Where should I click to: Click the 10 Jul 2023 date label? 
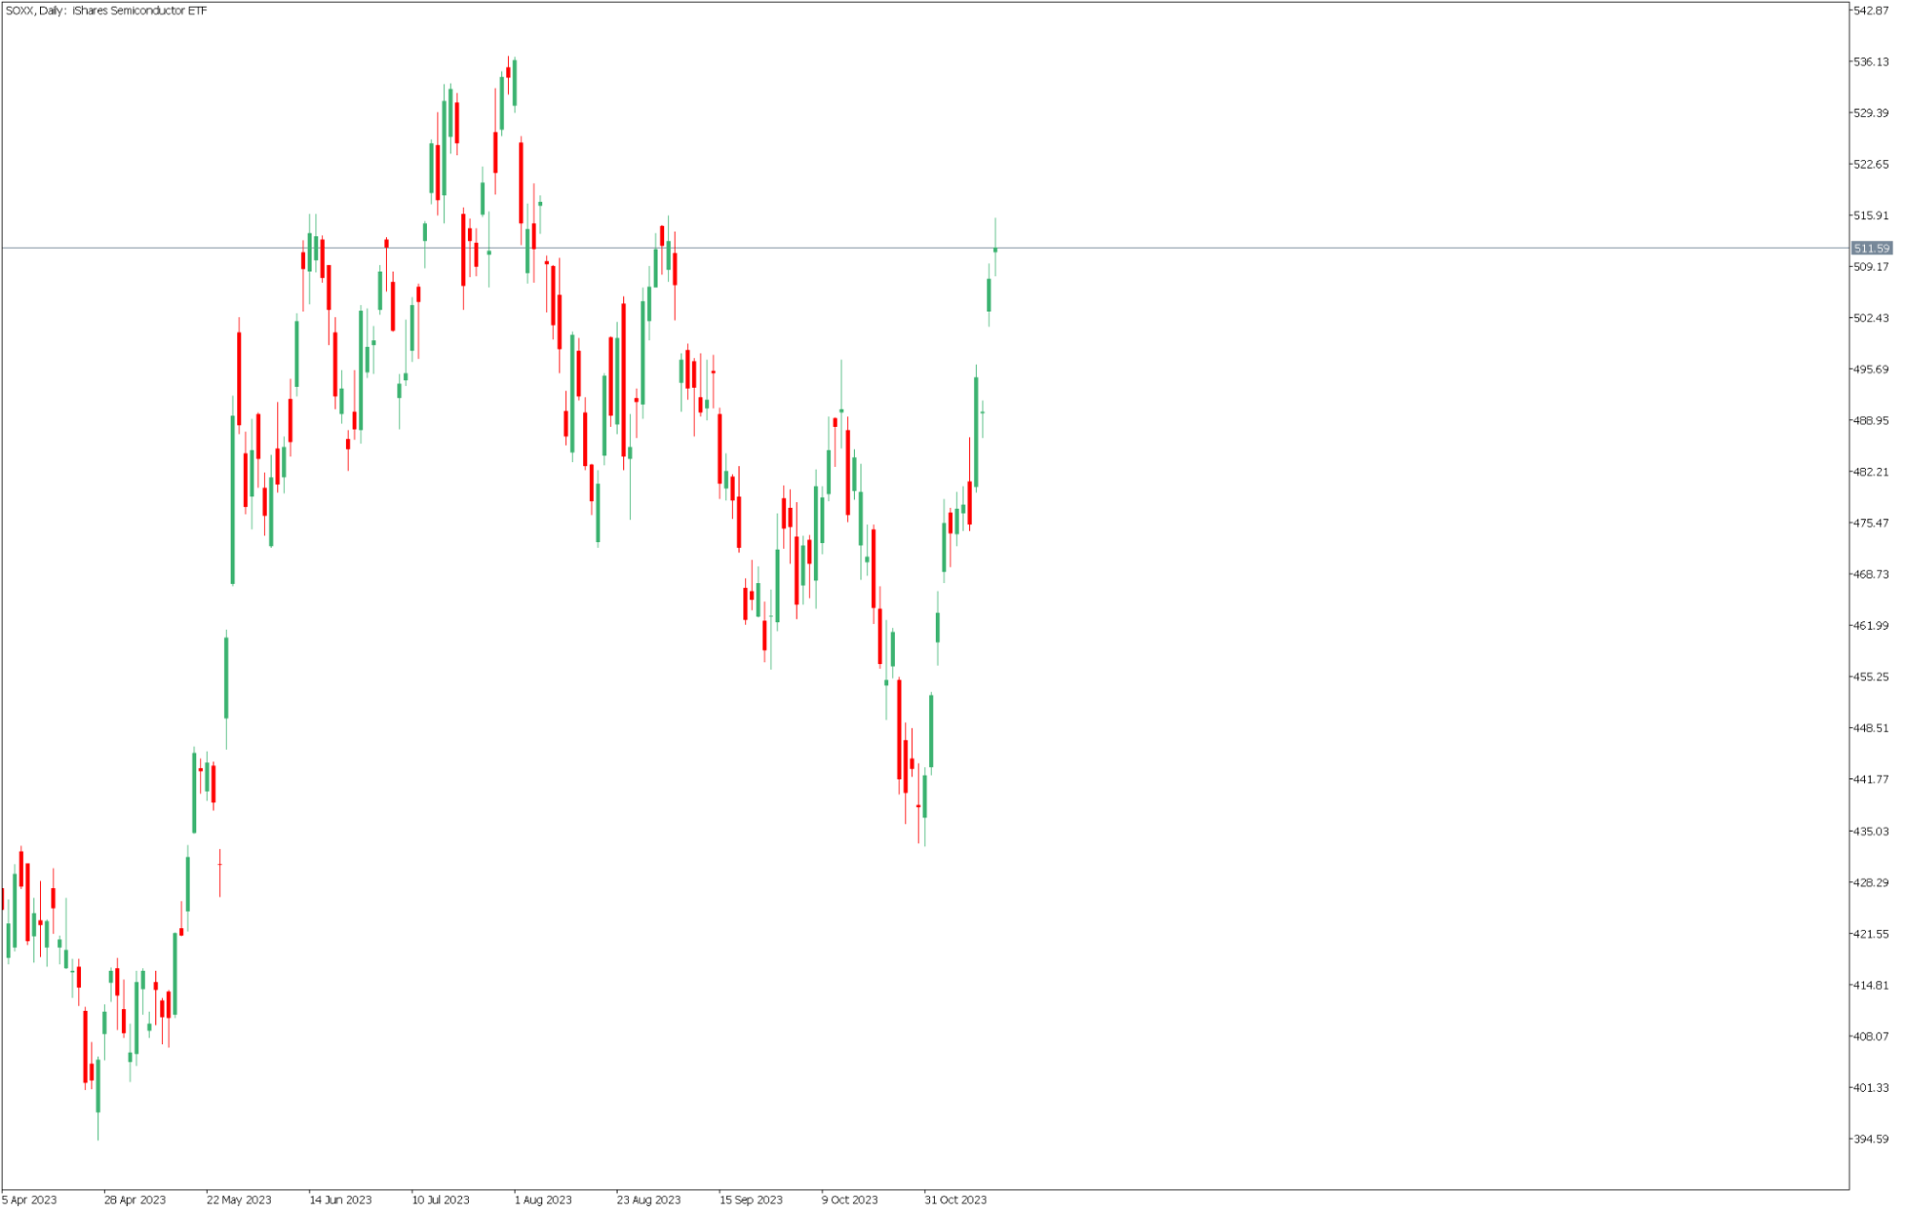click(440, 1201)
